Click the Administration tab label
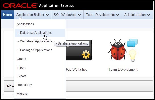The image size is (155, 100). (x=135, y=15)
